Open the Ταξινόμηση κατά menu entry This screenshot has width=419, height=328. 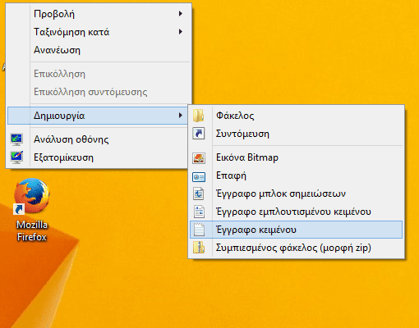click(x=99, y=32)
